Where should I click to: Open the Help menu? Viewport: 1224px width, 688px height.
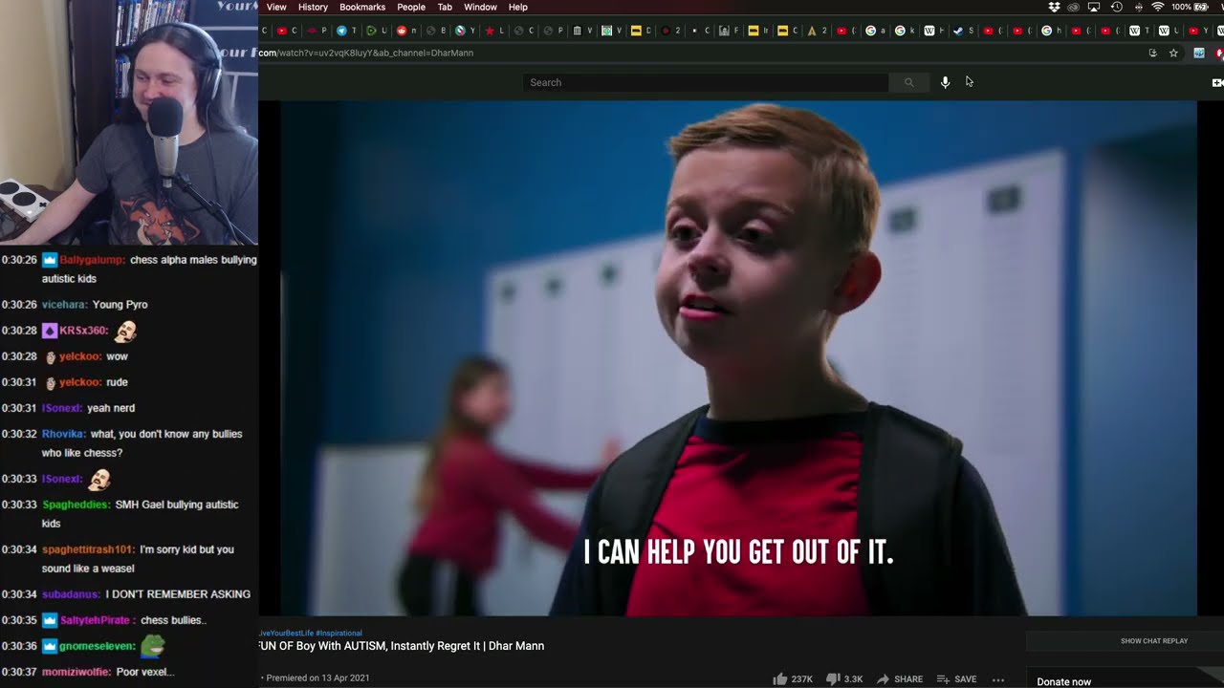518,7
